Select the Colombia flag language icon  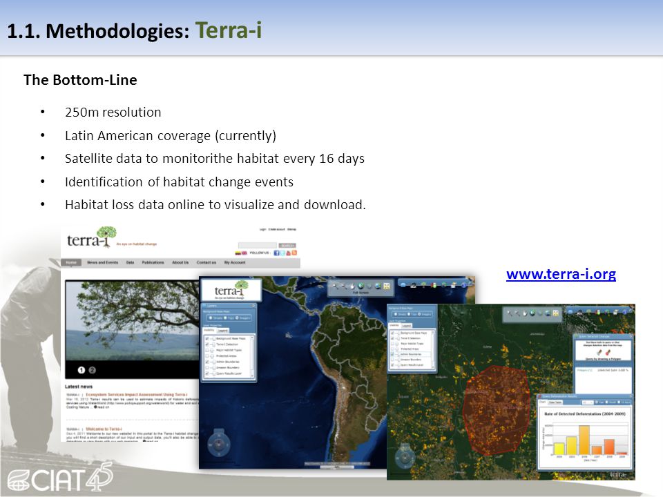coord(238,253)
